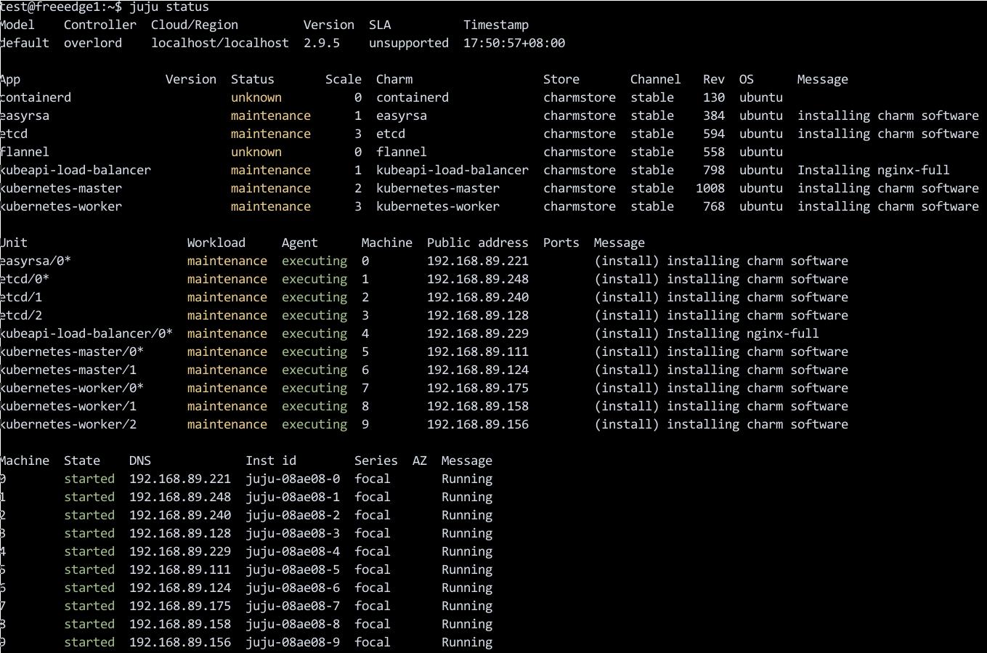Select instance id 'juju-08ae08-0'
987x653 pixels.
(x=293, y=479)
